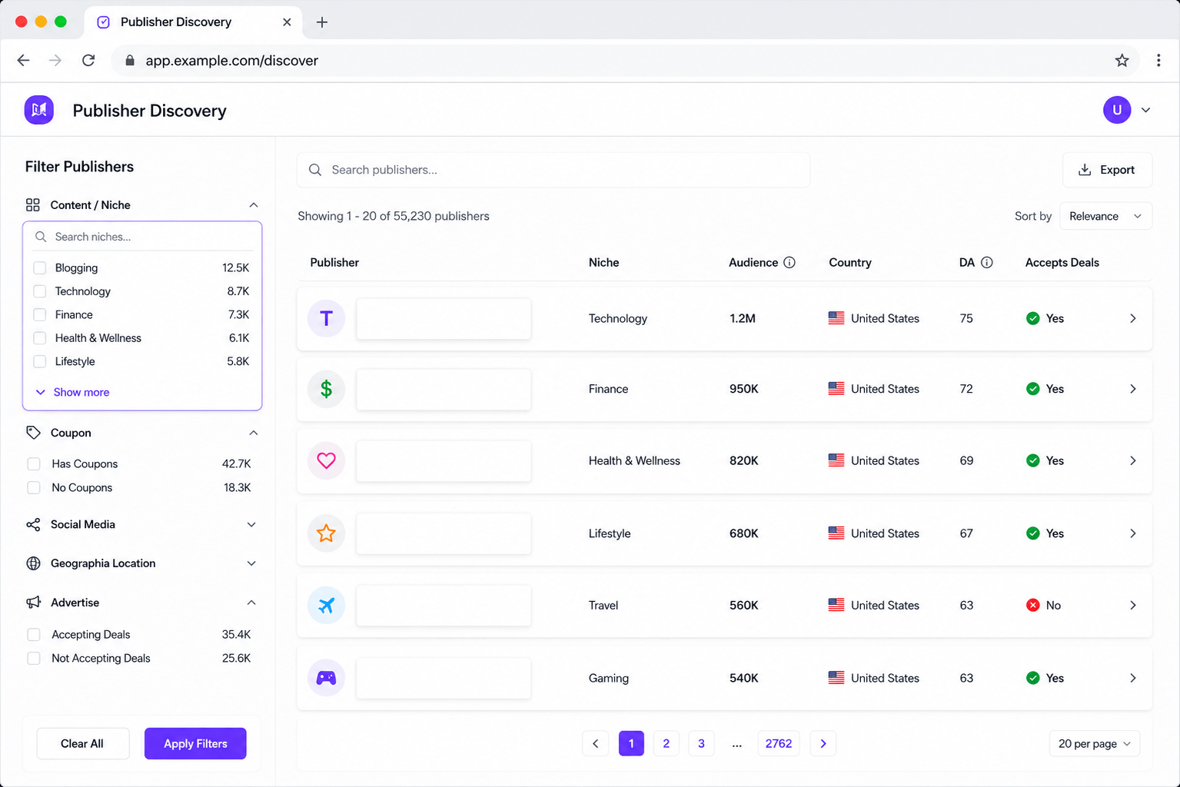The height and width of the screenshot is (787, 1180).
Task: Open the 20 per page dropdown
Action: point(1095,743)
